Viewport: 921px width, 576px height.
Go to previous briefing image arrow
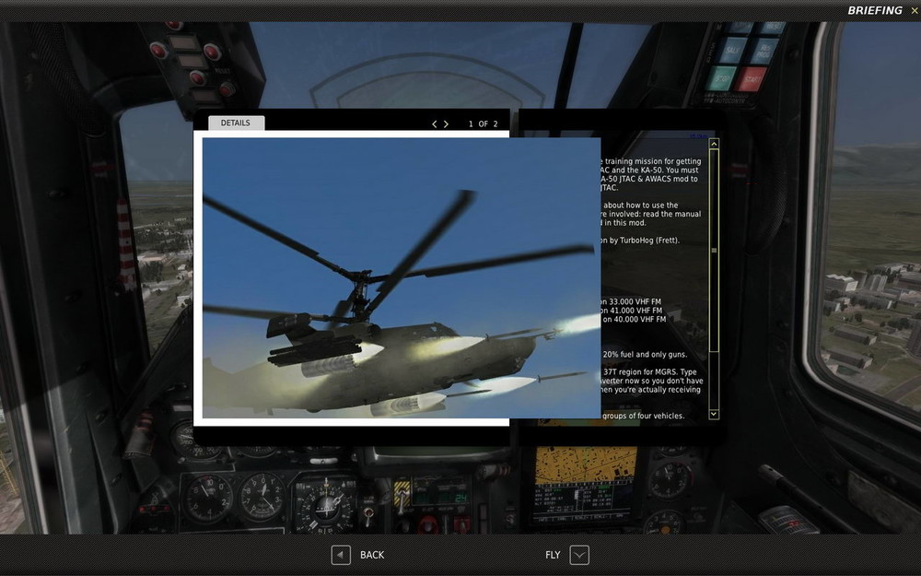point(435,124)
